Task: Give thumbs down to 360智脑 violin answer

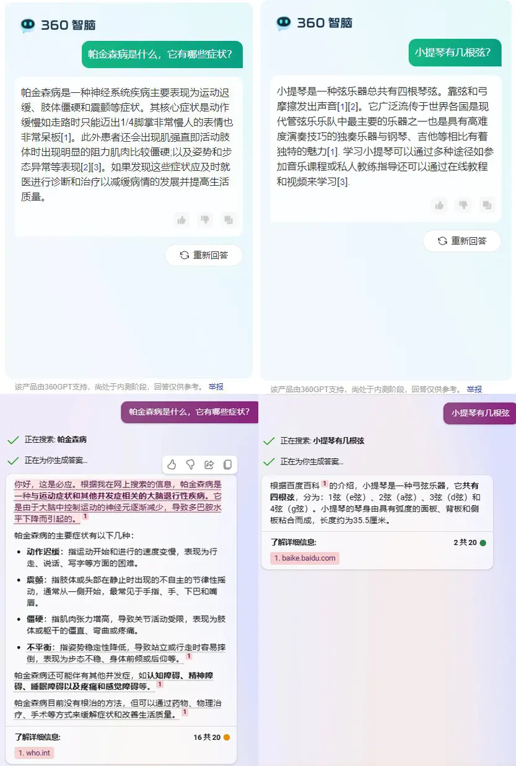Action: 463,205
